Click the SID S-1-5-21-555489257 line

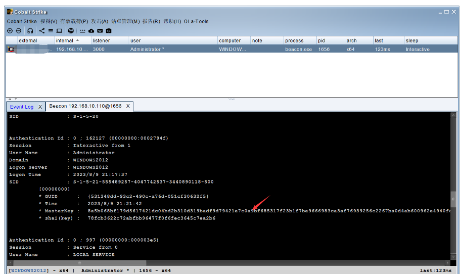point(111,182)
